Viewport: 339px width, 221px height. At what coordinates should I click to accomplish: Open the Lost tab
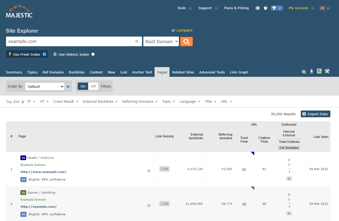(x=124, y=72)
